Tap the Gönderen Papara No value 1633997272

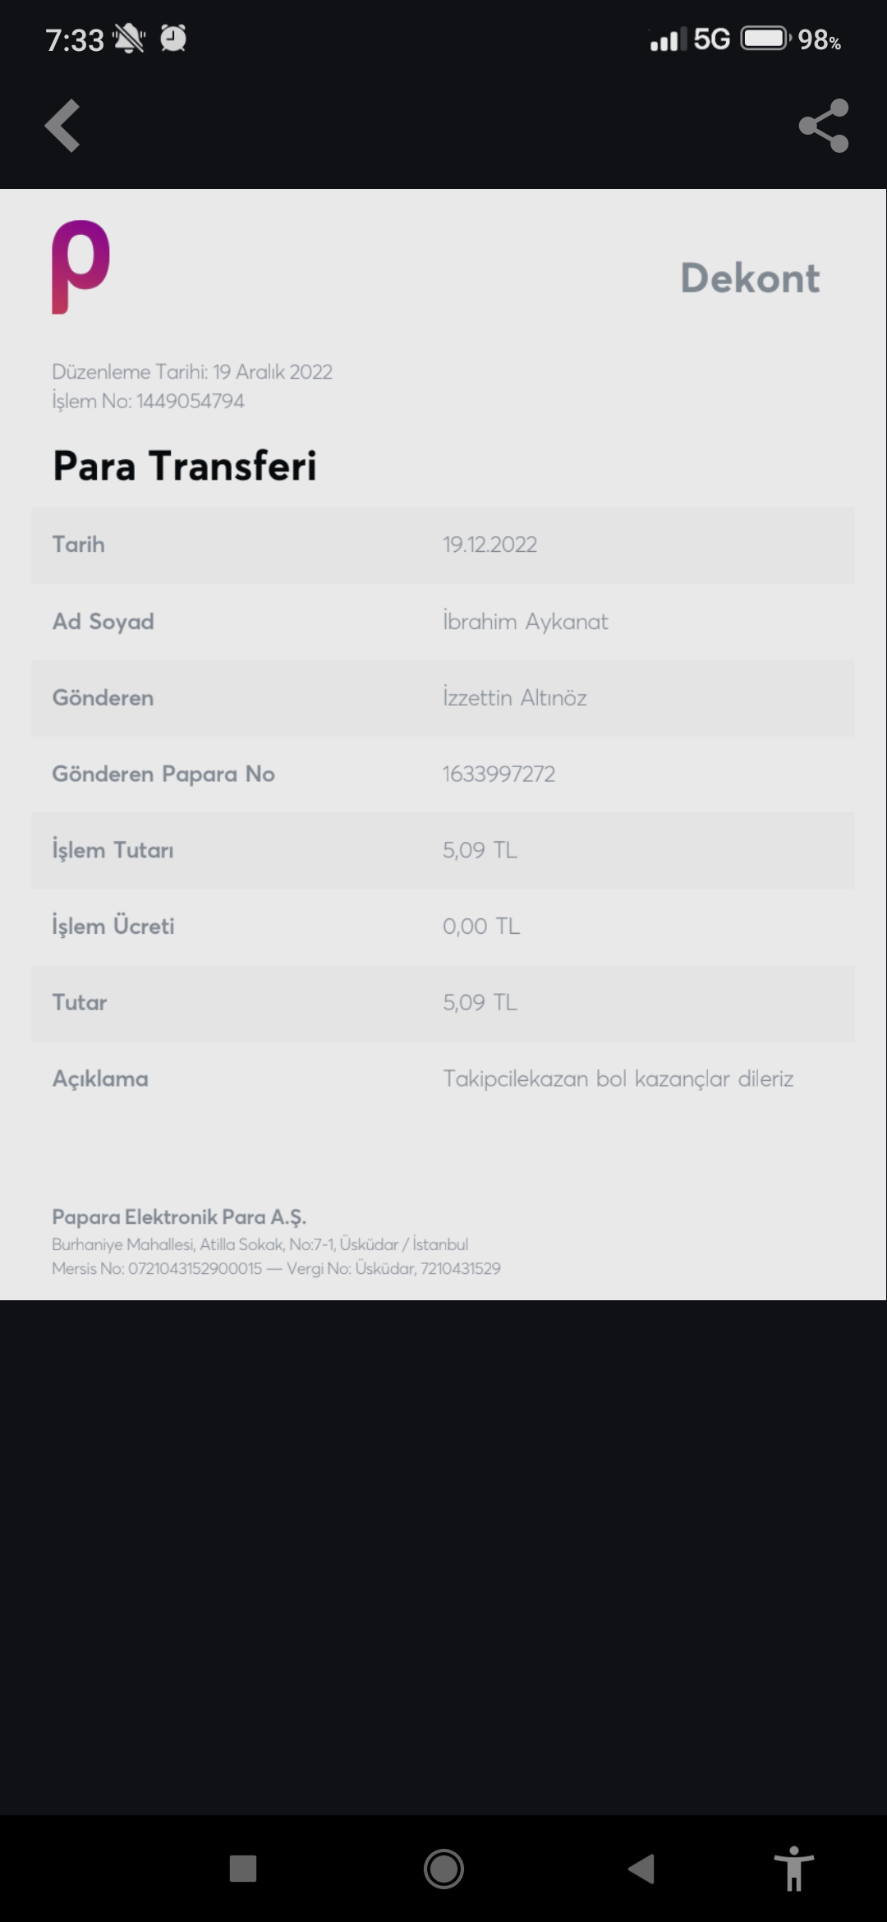pyautogui.click(x=499, y=774)
